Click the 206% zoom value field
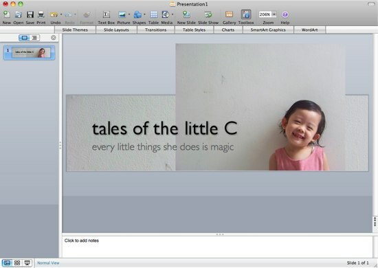 tap(265, 14)
